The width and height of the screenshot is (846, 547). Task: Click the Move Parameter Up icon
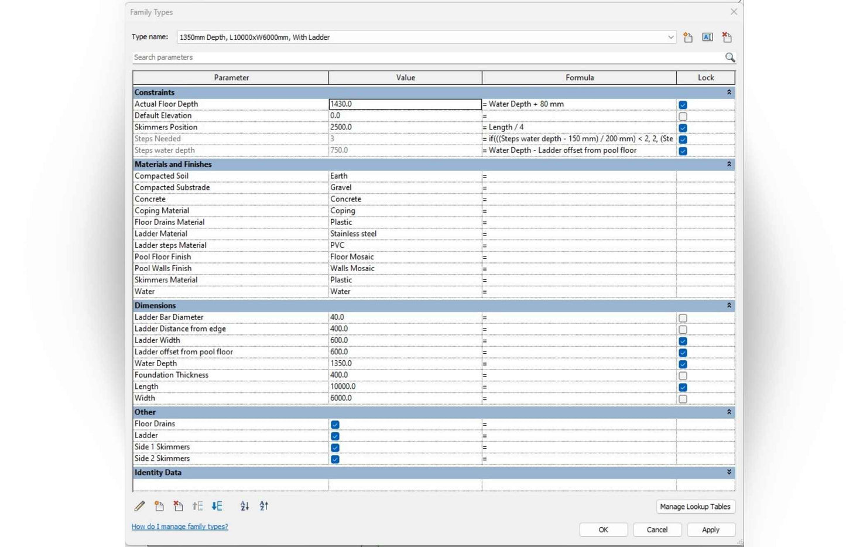[198, 506]
